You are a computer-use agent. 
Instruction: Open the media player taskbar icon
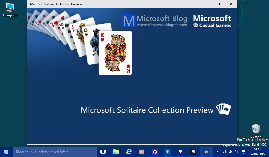click(142, 152)
